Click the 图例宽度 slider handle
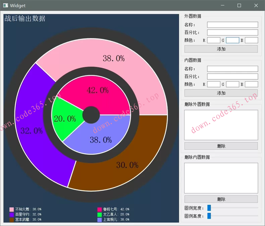265x226 pixels. point(209,208)
